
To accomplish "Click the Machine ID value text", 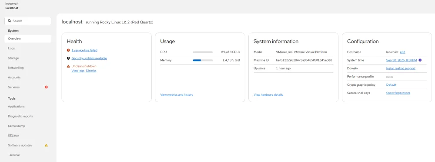I will tap(304, 60).
